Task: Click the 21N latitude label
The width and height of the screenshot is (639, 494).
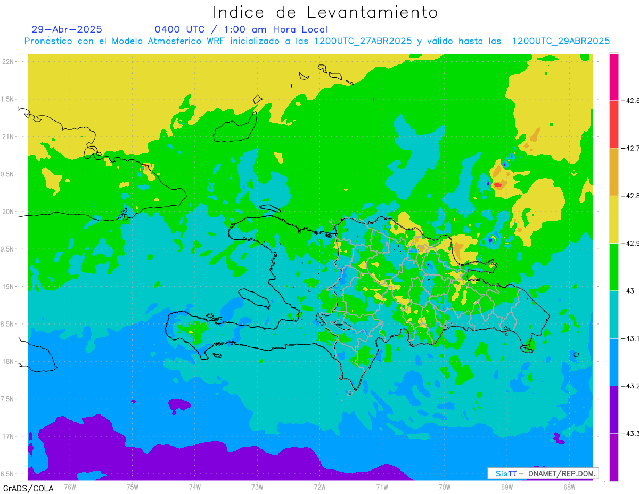Action: 9,136
